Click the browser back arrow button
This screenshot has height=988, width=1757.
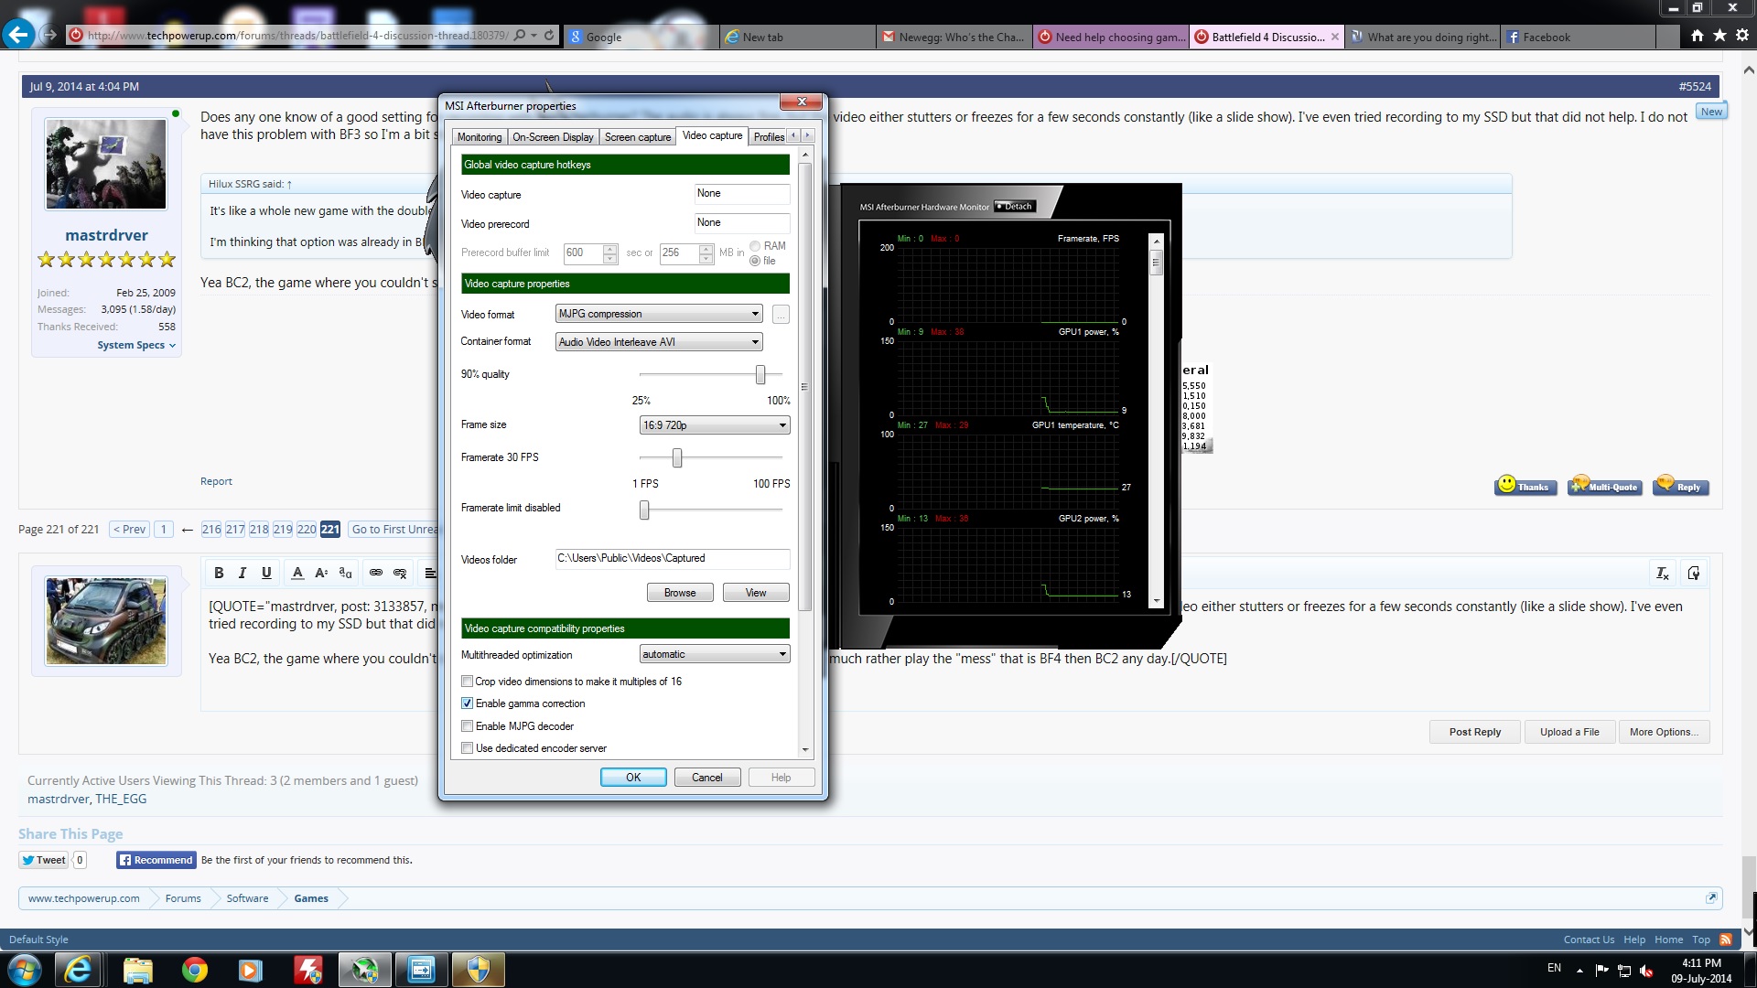(x=18, y=35)
